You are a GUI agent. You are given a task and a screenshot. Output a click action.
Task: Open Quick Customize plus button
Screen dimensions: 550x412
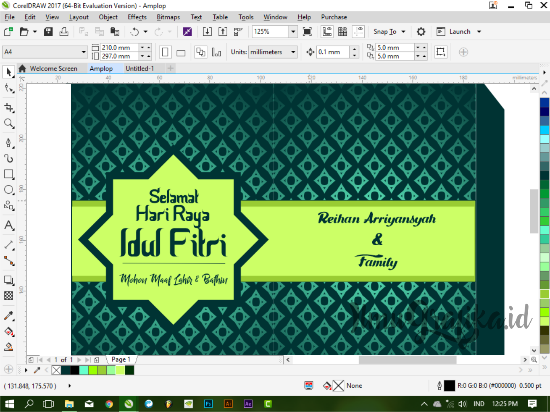pyautogui.click(x=463, y=52)
